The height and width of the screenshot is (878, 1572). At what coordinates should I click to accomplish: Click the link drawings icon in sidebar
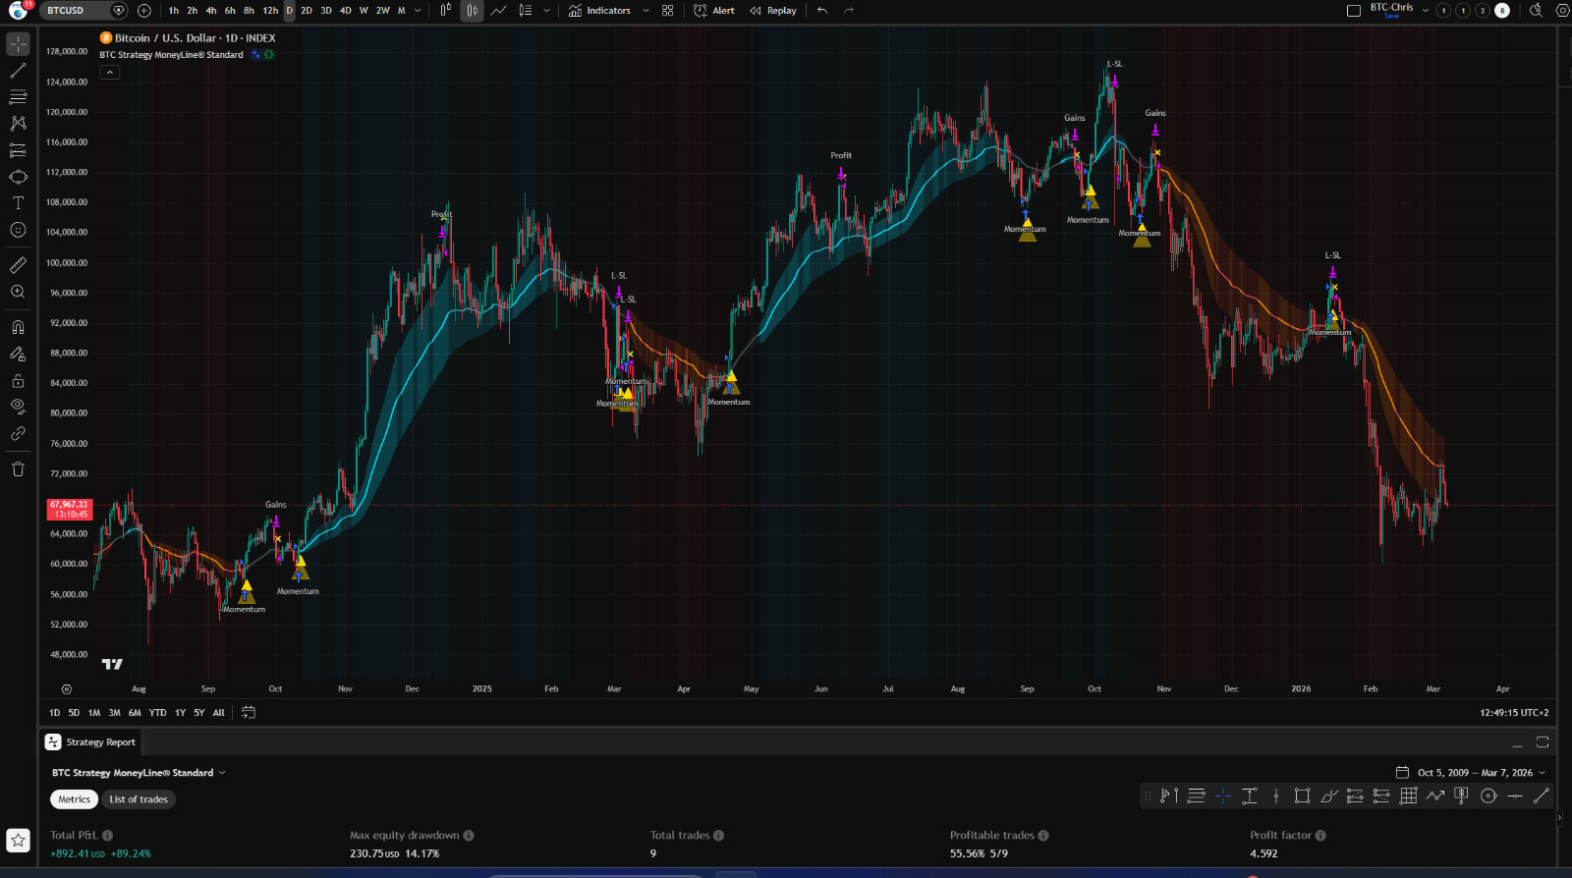tap(18, 433)
